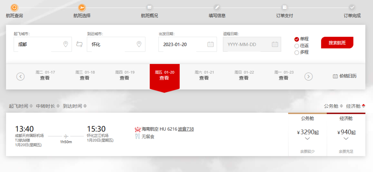Image resolution: width=373 pixels, height=172 pixels.
Task: Sort by 公务舱 price
Action: 333,106
